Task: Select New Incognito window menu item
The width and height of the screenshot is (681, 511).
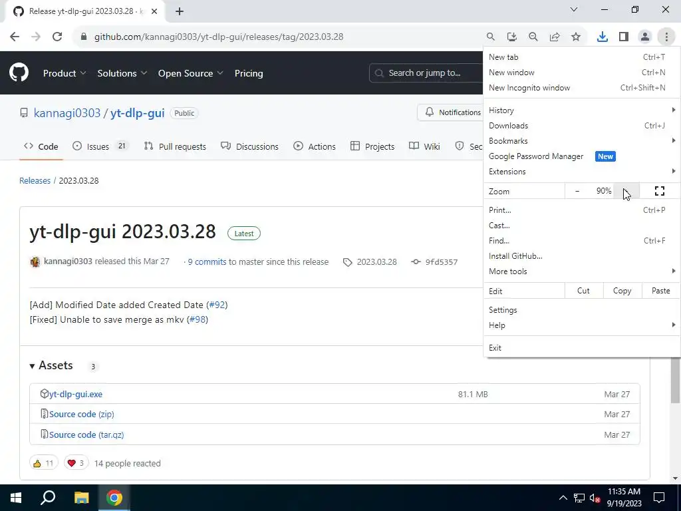Action: [581, 88]
